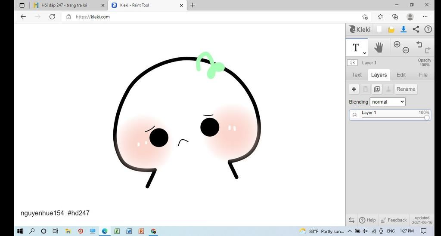Screen dimensions: 441x236
Task: Open browser Collections
Action: pos(395,17)
